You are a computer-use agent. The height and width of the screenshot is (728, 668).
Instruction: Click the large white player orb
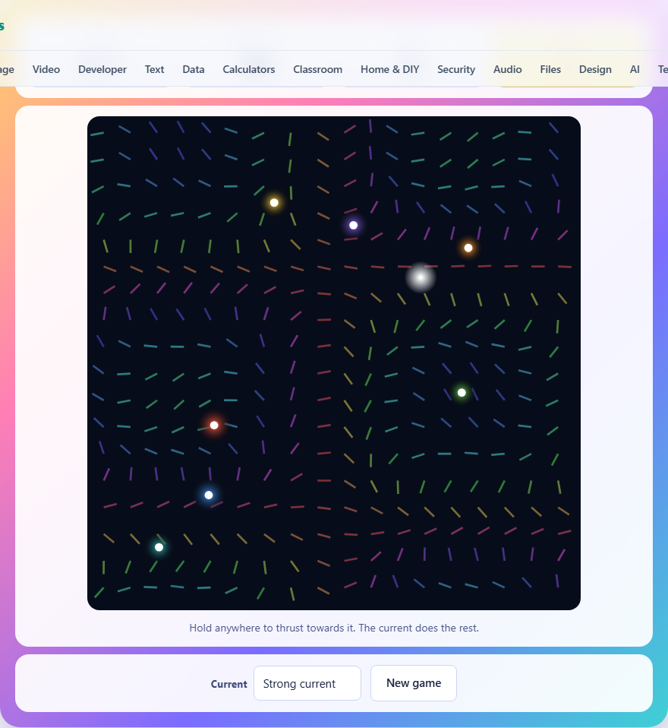[x=421, y=277]
